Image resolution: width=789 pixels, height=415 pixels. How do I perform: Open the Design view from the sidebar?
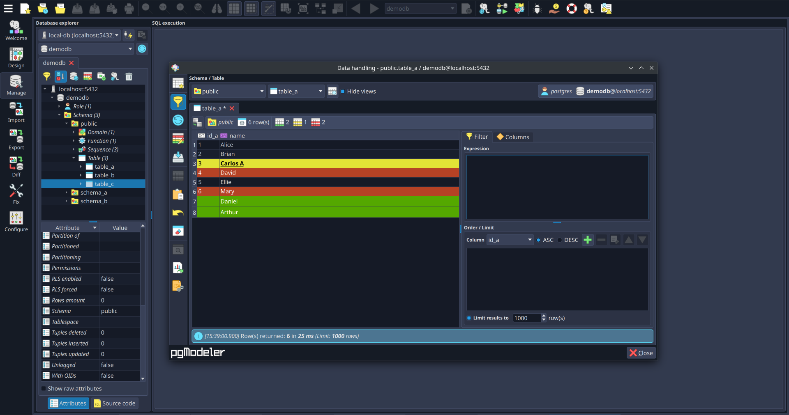[16, 57]
